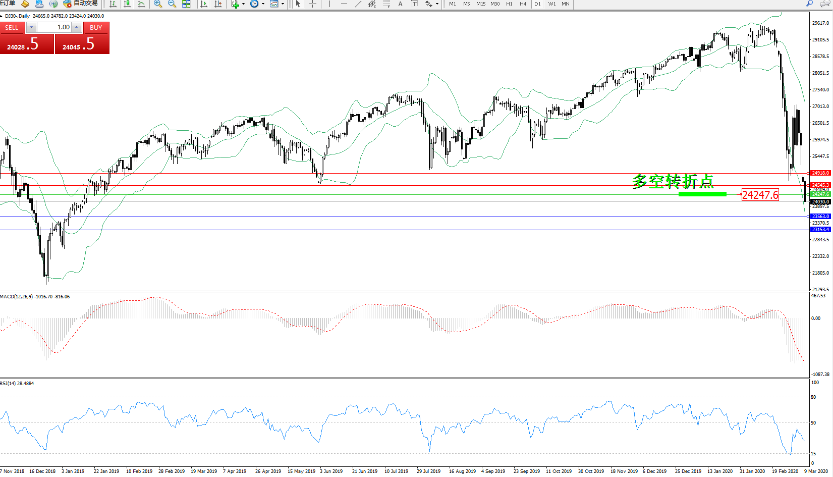Image resolution: width=833 pixels, height=477 pixels.
Task: Click the SELL button
Action: point(12,28)
